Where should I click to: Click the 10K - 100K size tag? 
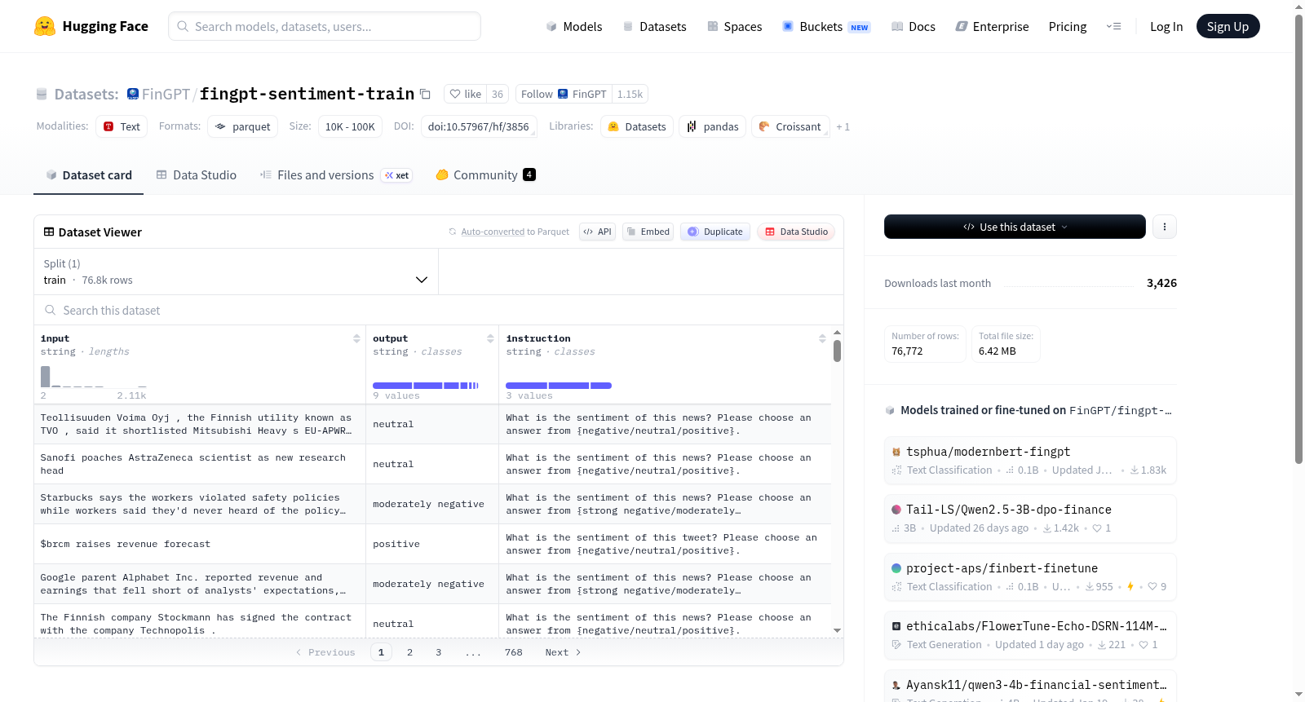tap(350, 126)
